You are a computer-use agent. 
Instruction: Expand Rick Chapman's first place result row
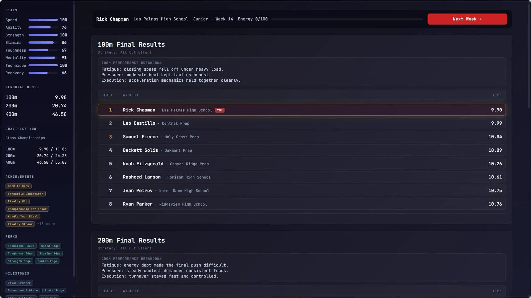(301, 110)
